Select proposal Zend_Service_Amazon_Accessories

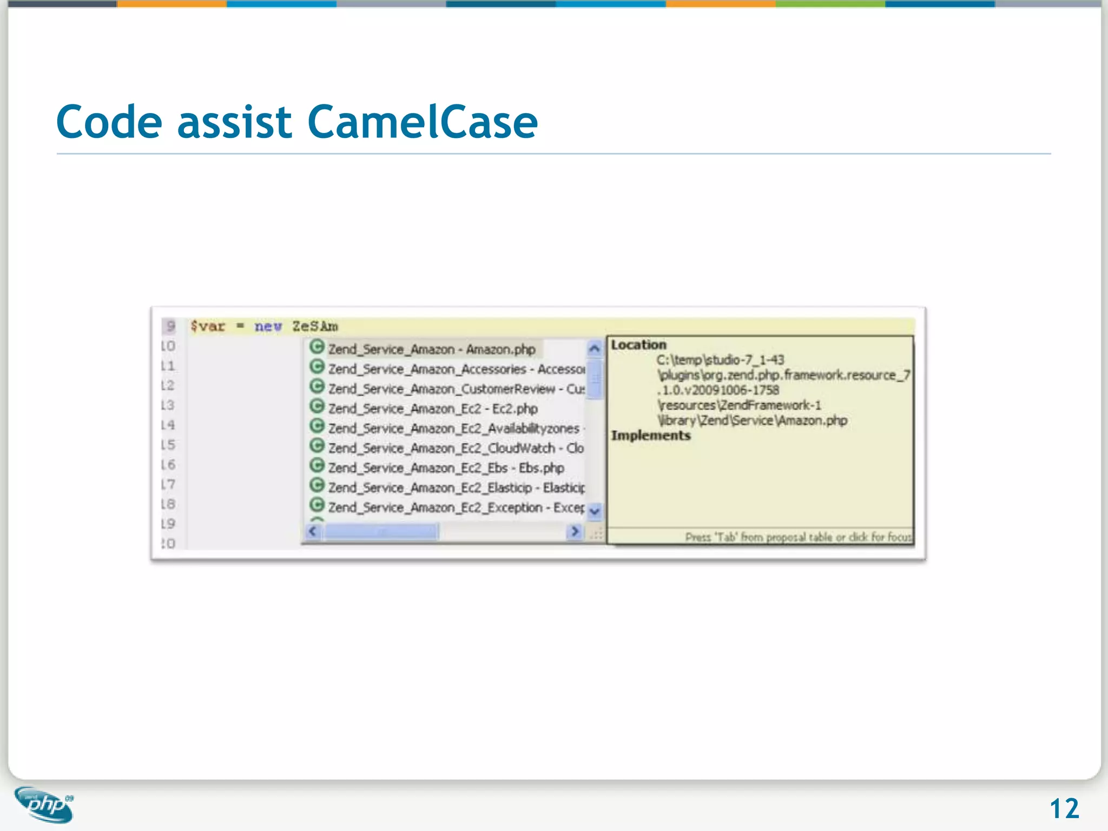[x=457, y=369]
